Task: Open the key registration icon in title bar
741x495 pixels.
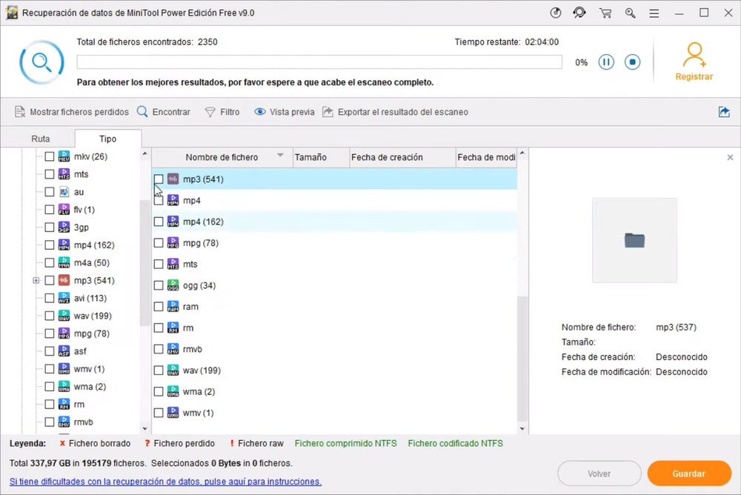Action: [630, 13]
